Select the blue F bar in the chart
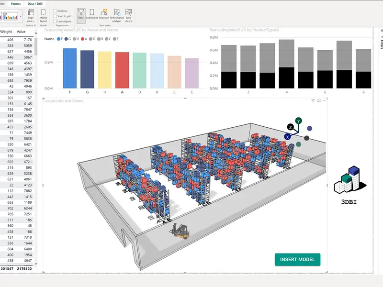Screen dimensions: 383x287 (x=70, y=68)
